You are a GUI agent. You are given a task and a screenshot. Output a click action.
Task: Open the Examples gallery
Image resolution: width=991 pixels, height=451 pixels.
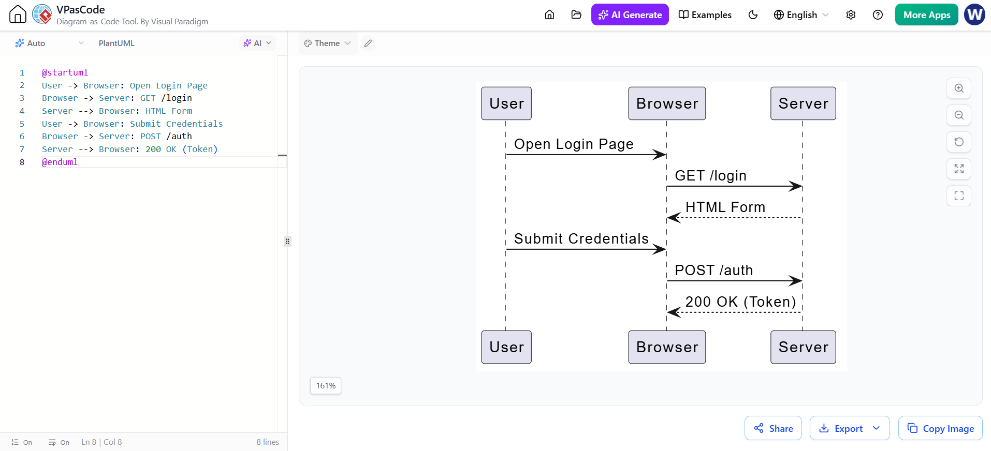[x=705, y=14]
